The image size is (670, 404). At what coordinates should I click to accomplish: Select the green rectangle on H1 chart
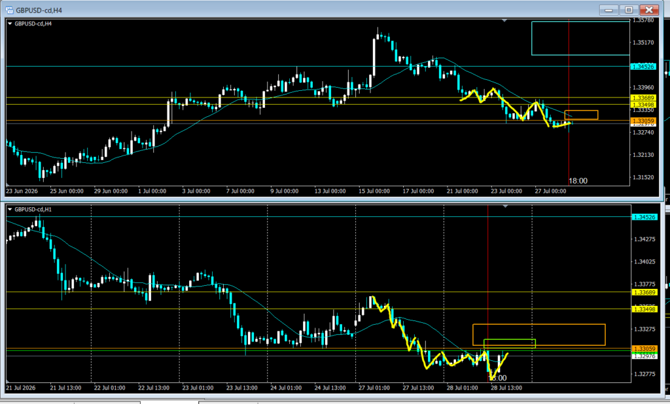pos(509,343)
